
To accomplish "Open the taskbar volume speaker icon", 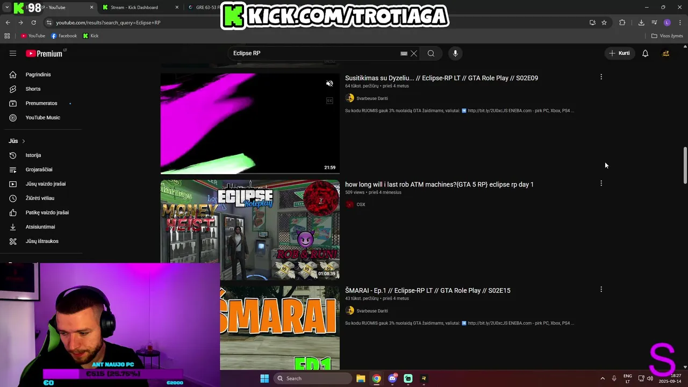I will (650, 378).
